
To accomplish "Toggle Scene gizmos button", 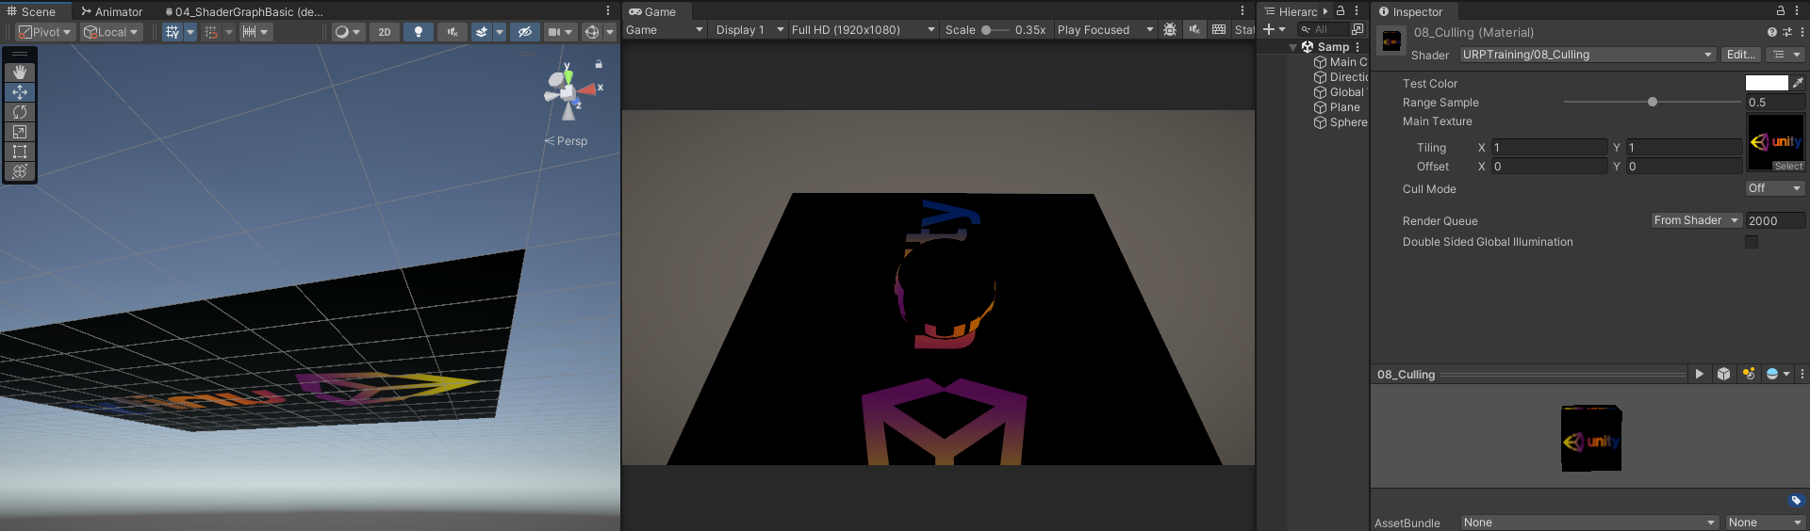I will 592,32.
